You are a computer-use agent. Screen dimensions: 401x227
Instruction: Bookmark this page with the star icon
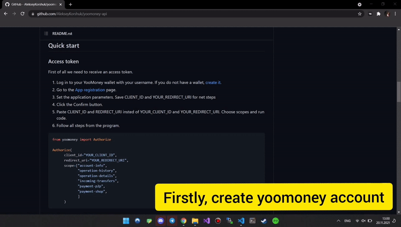point(359,14)
